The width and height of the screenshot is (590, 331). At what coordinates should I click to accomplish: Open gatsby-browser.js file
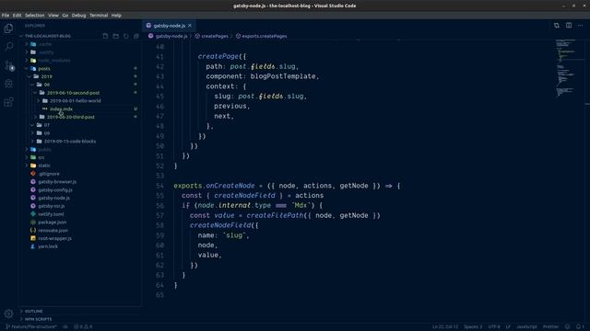point(57,182)
